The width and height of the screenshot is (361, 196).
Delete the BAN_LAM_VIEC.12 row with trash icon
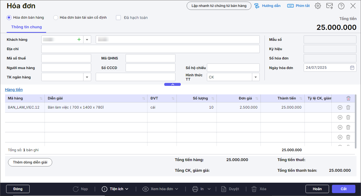tap(348, 107)
